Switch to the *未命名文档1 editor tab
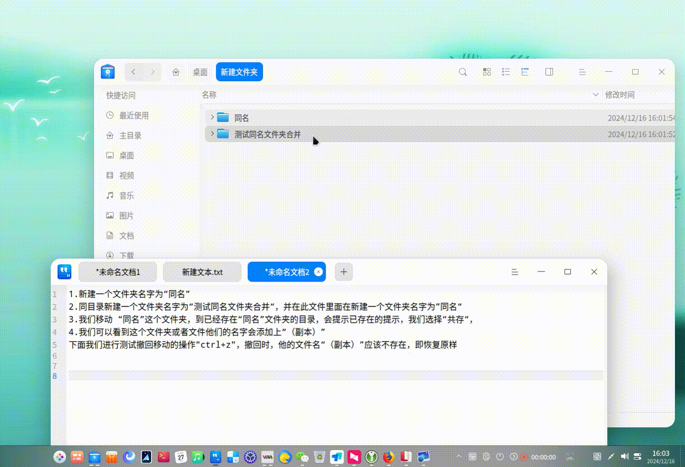Viewport: 685px width, 467px height. [x=118, y=272]
